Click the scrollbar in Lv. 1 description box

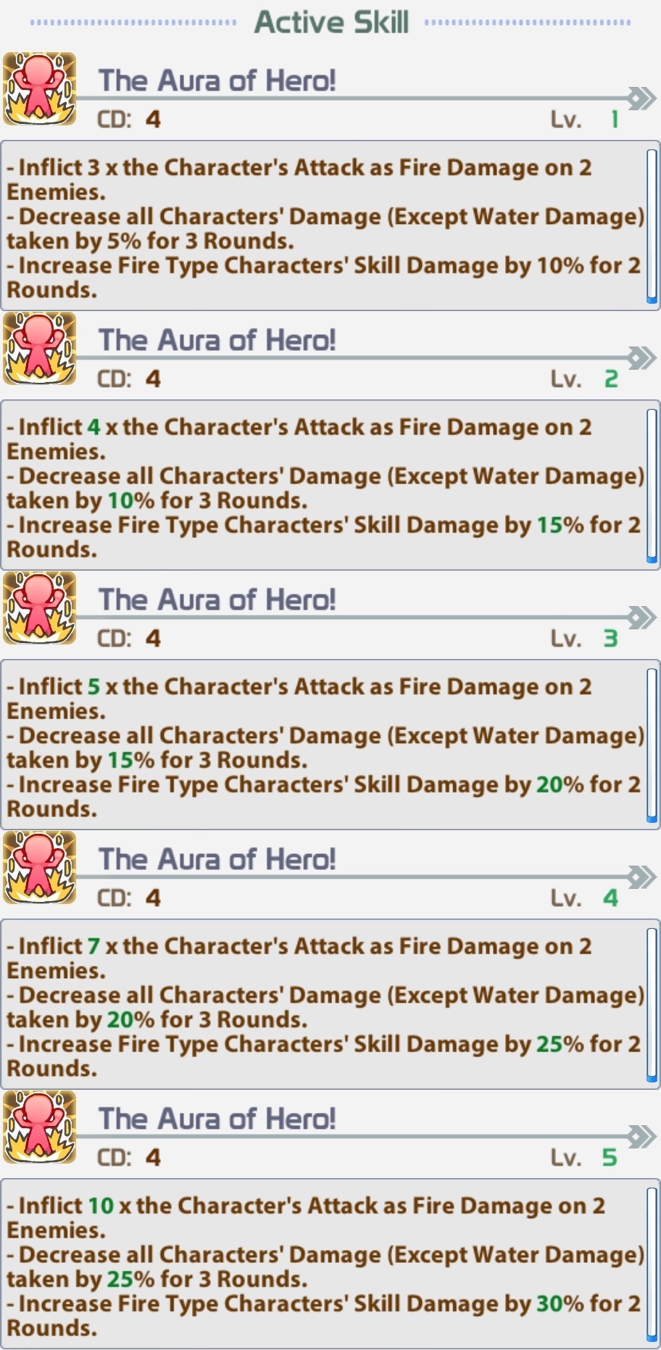(652, 226)
